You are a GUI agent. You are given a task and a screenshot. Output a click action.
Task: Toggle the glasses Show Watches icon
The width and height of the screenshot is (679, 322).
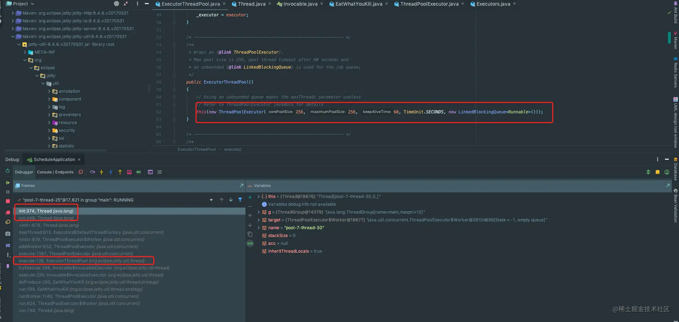tap(250, 243)
